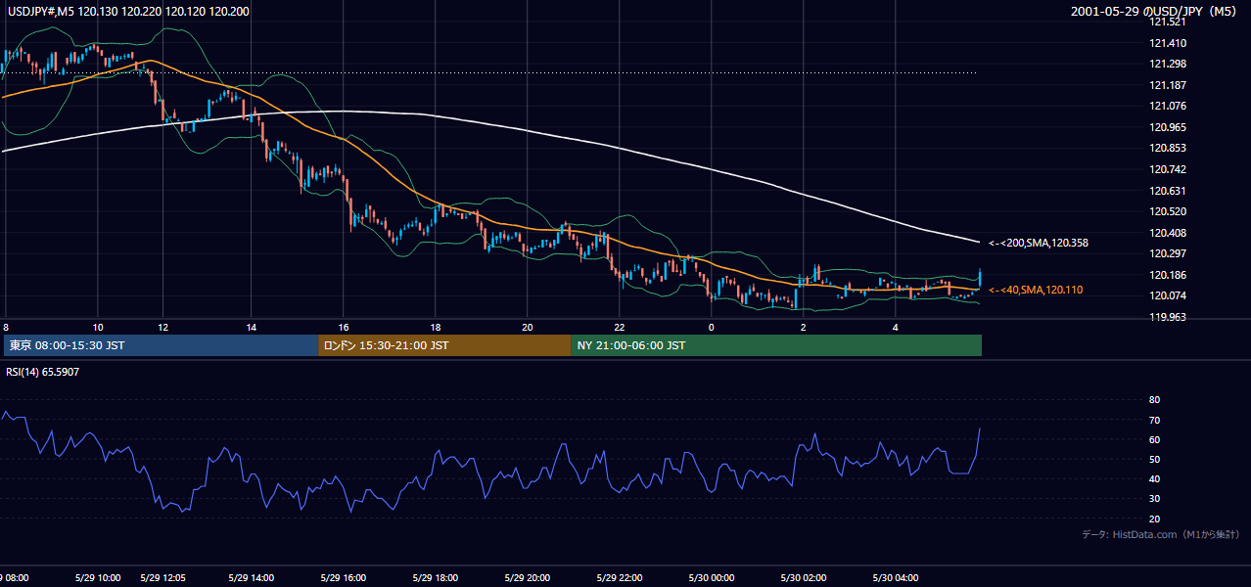Click the RSI 70 level label
The image size is (1251, 587).
[x=1154, y=420]
